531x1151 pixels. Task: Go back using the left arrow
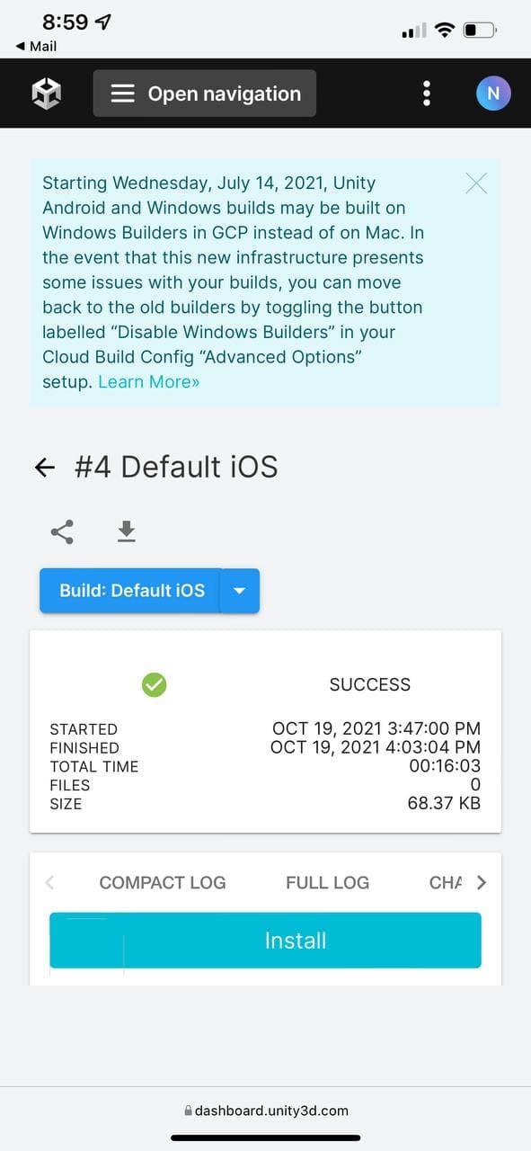[x=44, y=467]
